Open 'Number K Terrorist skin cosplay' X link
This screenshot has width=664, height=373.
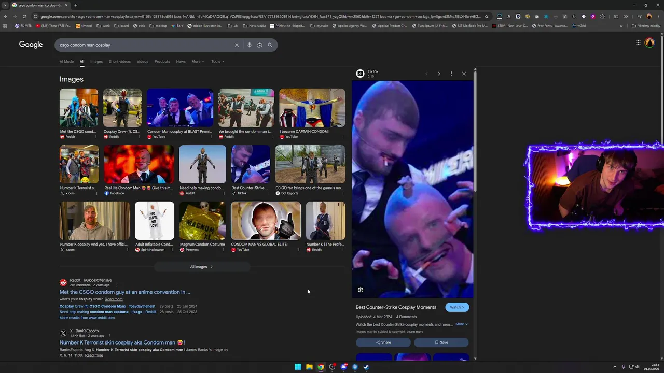pos(122,342)
